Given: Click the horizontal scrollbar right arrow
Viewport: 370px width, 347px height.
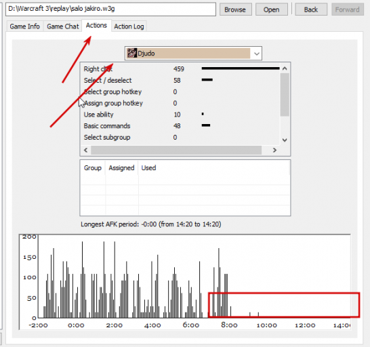Looking at the screenshot, I should 274,150.
